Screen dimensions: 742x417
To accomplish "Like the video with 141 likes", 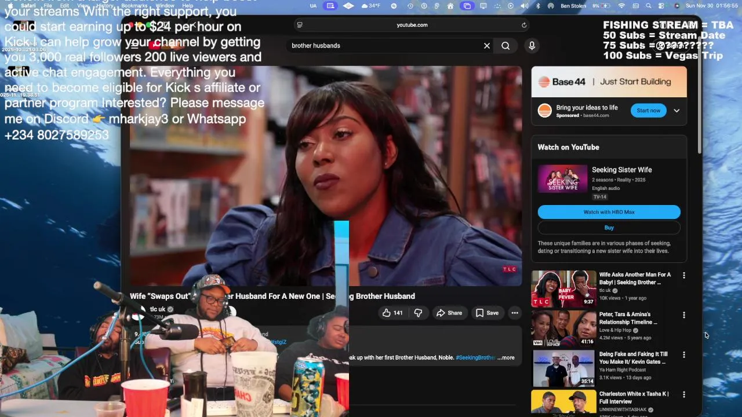I will point(392,313).
